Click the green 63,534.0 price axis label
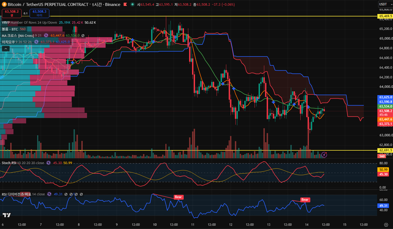Viewport: 393px width, 229px height. (x=385, y=106)
